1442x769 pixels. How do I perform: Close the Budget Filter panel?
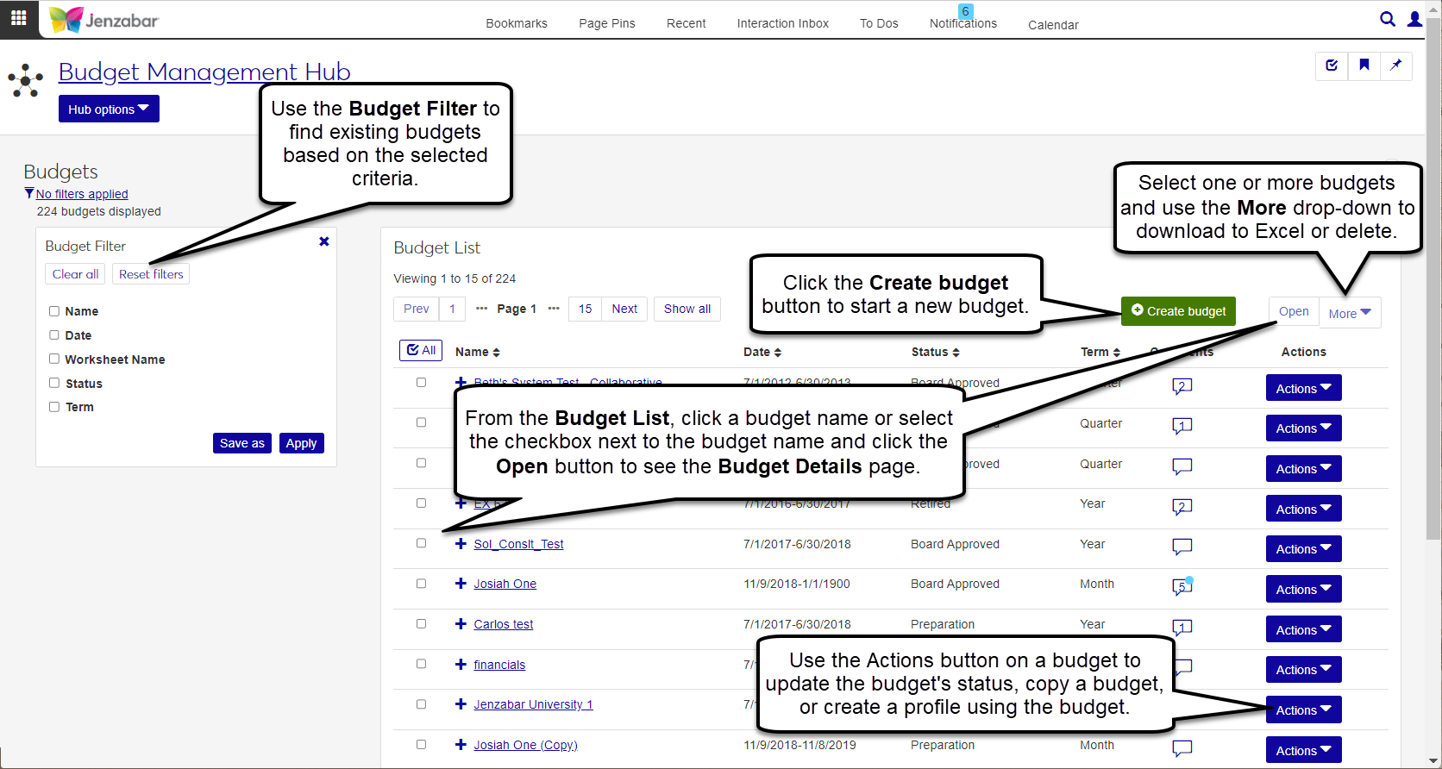coord(324,241)
